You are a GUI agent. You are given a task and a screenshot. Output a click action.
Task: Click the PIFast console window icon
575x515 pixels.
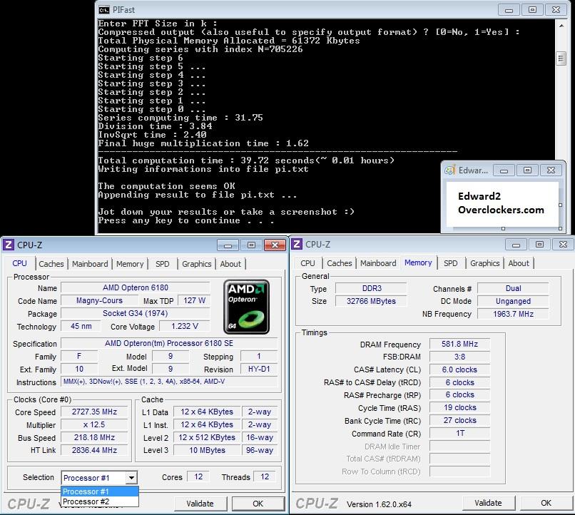click(x=104, y=10)
